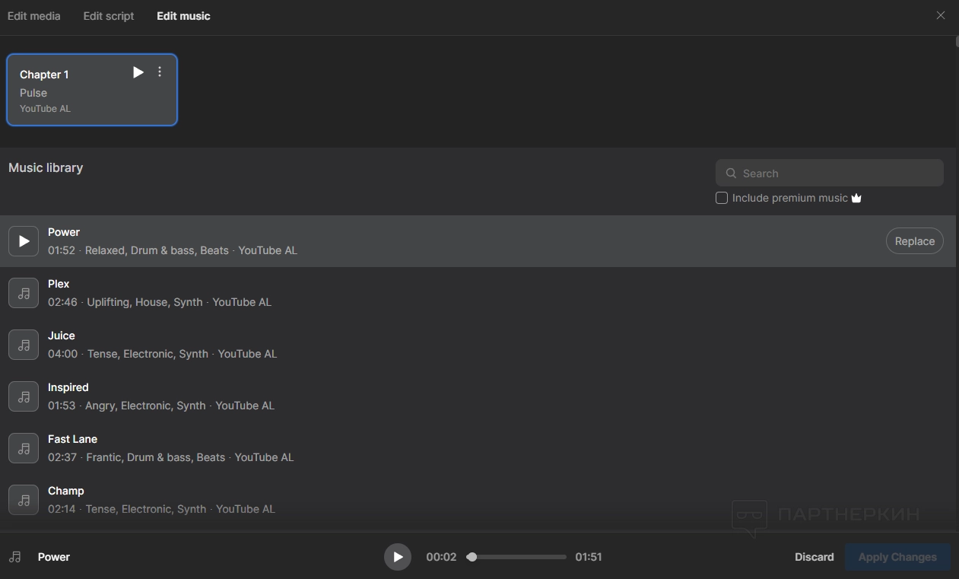Click the magnifier icon in Search
Viewport: 959px width, 579px height.
tap(731, 173)
